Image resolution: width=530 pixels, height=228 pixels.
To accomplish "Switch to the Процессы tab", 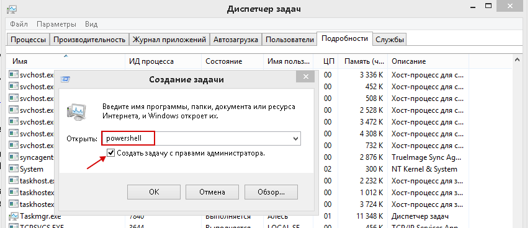I will tap(28, 40).
